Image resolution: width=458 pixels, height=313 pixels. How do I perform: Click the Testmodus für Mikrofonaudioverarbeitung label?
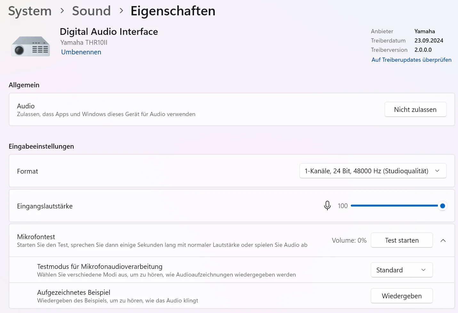point(100,267)
